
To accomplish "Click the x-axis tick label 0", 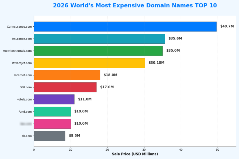I will 34,150.
